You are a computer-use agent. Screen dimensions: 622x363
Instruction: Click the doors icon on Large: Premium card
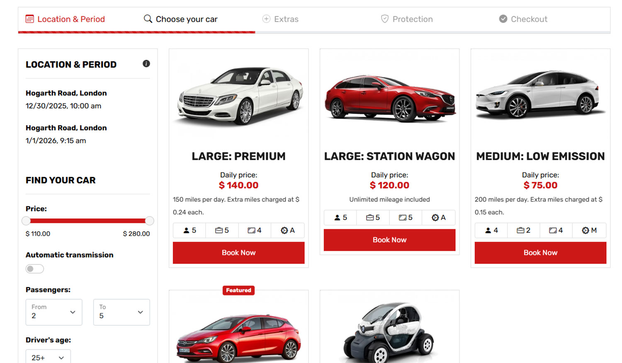tap(251, 230)
